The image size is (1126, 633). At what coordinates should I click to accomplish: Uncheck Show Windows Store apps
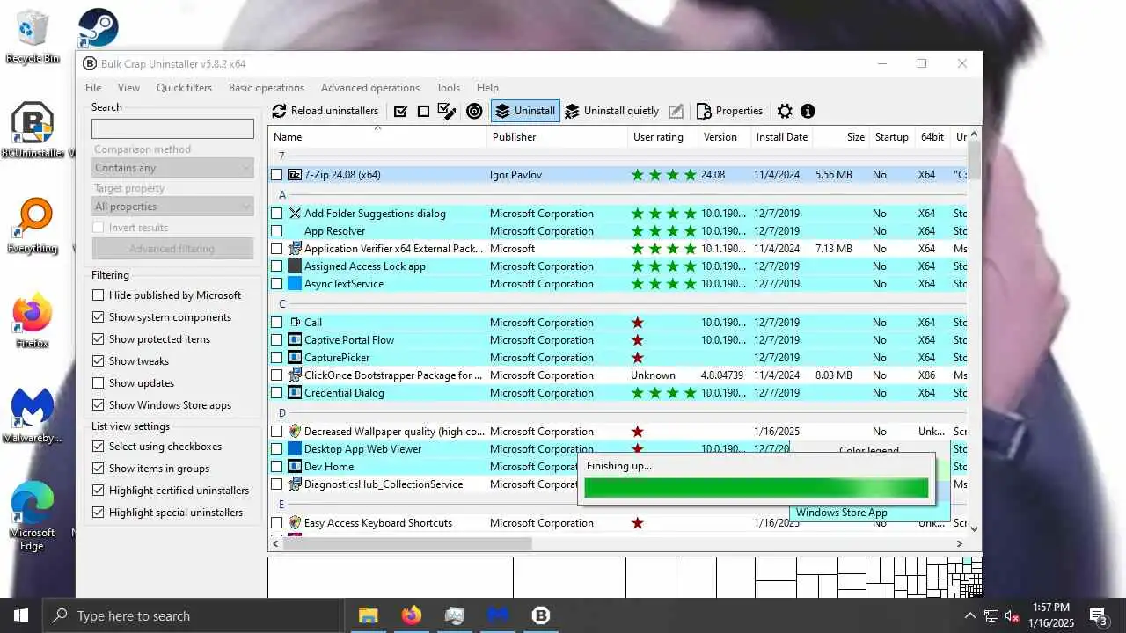click(x=99, y=405)
